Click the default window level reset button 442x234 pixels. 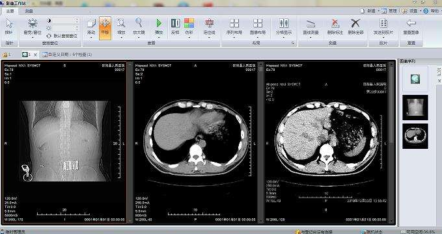pos(62,36)
